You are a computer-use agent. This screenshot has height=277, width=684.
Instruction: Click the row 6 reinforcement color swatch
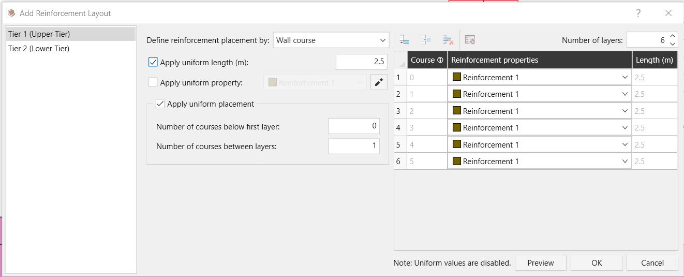(x=456, y=161)
